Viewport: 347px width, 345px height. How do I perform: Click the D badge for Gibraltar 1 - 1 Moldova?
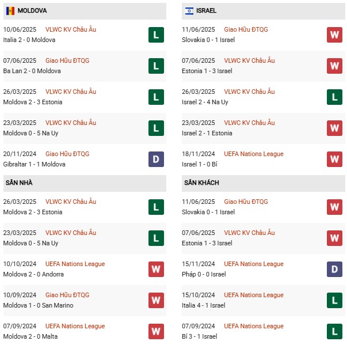tap(156, 160)
